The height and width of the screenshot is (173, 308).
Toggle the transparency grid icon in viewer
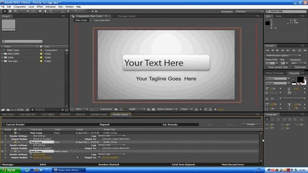154,109
